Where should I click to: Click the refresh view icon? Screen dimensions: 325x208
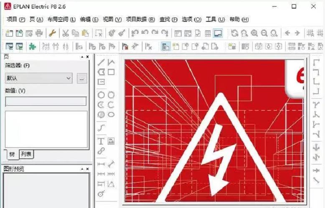(234, 33)
